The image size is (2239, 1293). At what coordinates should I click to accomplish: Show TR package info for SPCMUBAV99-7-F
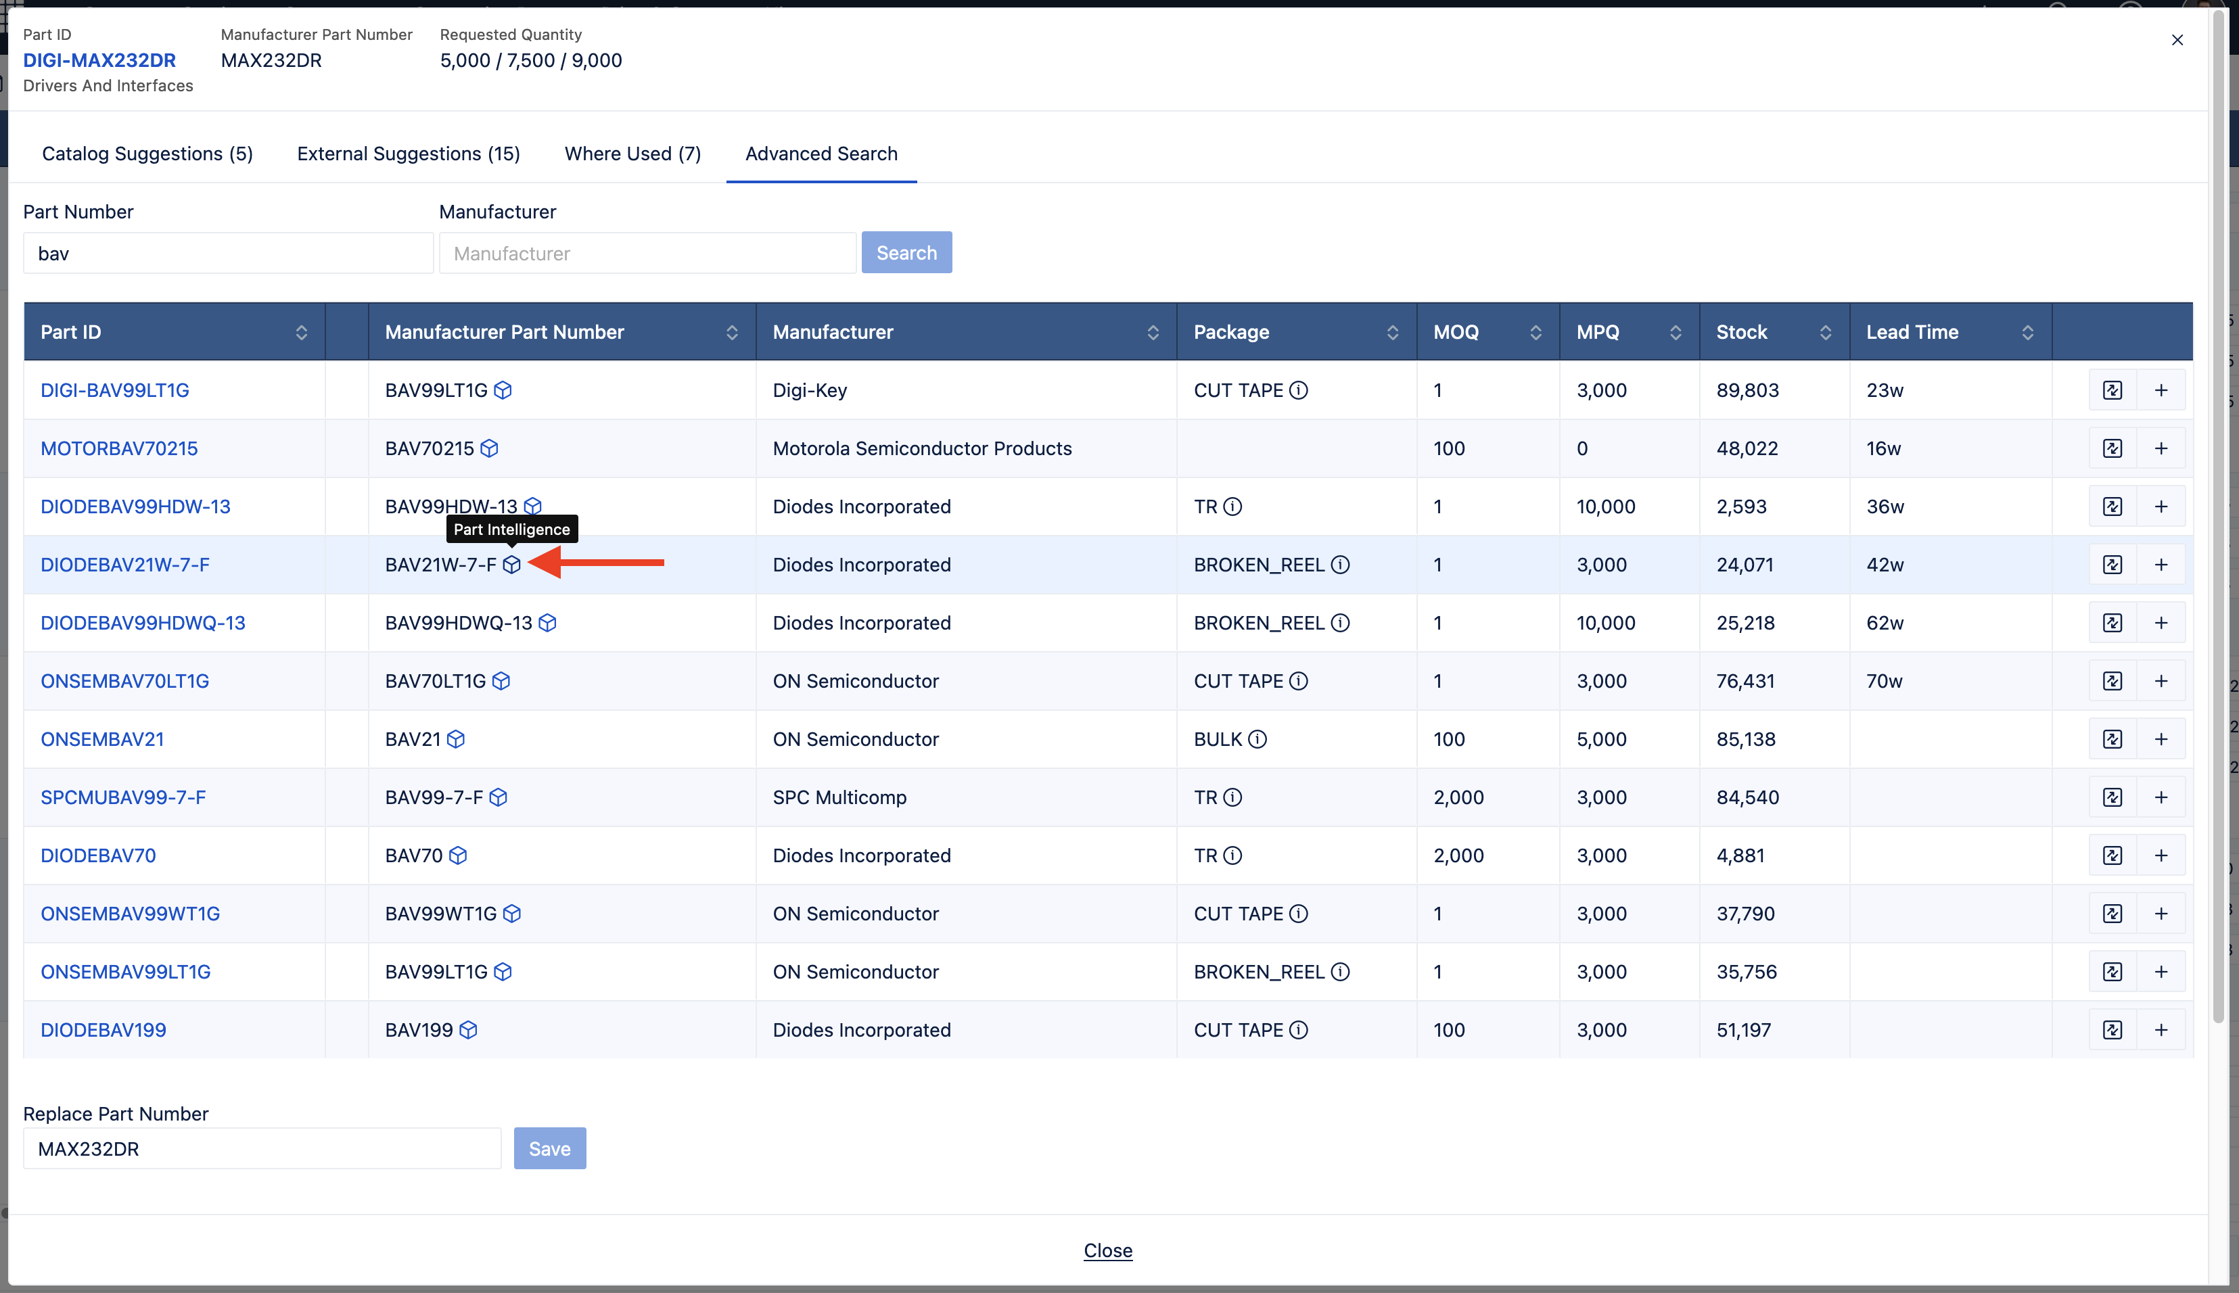(x=1232, y=797)
